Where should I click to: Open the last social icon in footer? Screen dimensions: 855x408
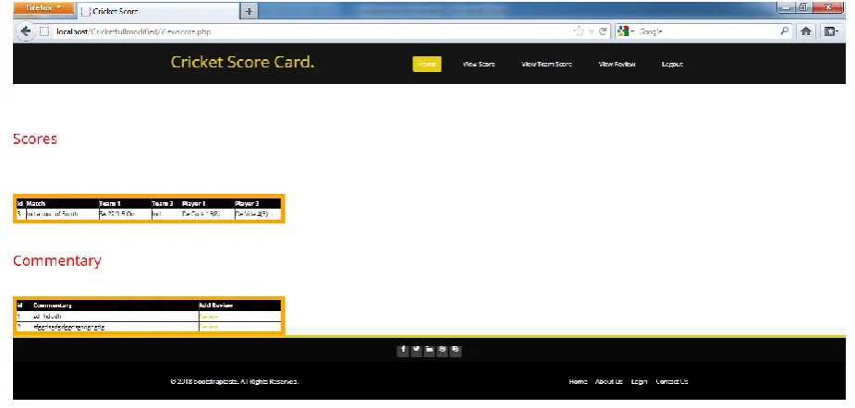point(456,350)
